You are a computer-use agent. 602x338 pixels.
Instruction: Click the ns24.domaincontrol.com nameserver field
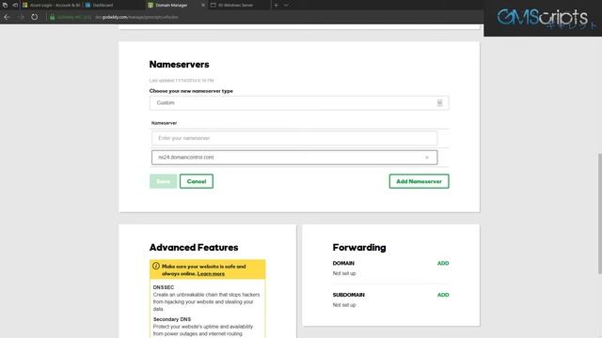coord(294,157)
